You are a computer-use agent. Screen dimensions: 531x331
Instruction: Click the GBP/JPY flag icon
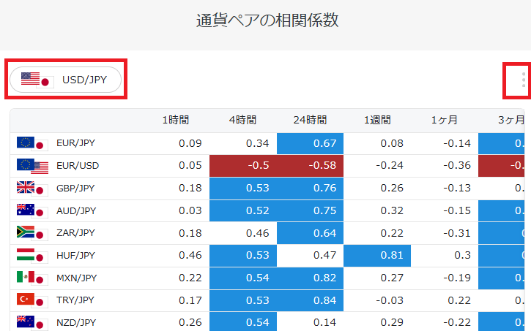click(32, 189)
